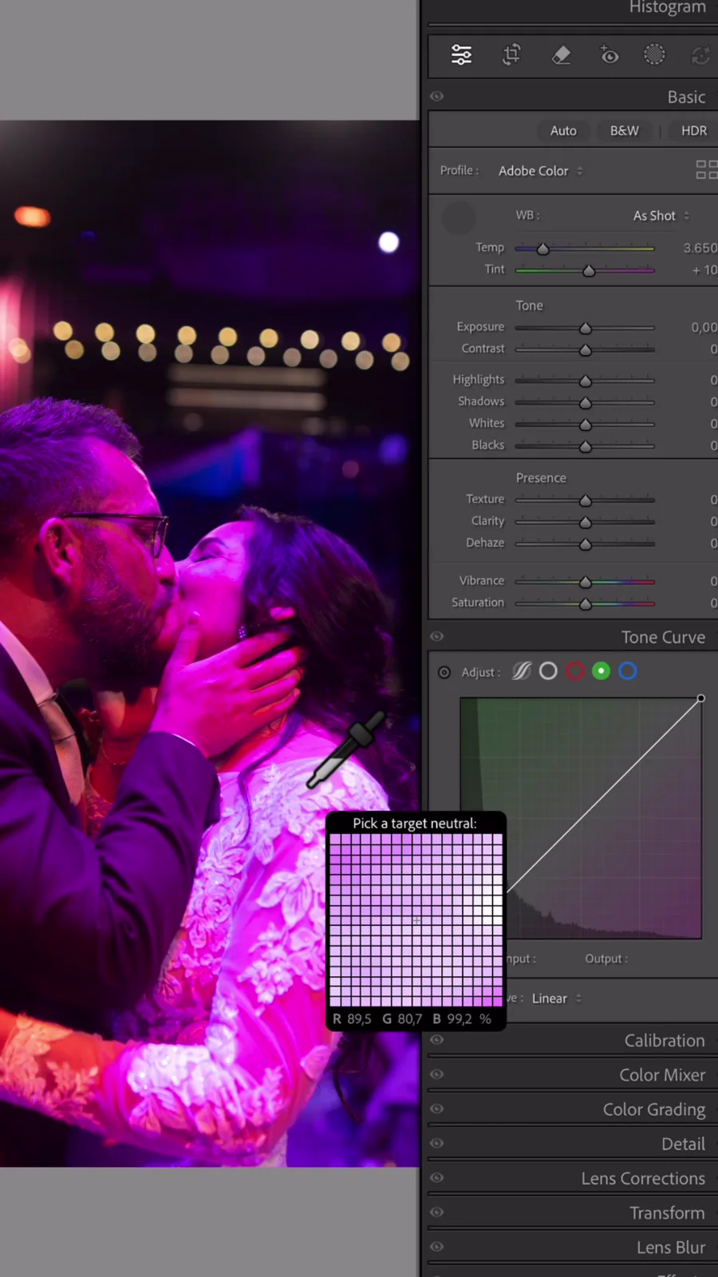The width and height of the screenshot is (718, 1277).
Task: Toggle Transform panel visibility eye
Action: coord(436,1212)
